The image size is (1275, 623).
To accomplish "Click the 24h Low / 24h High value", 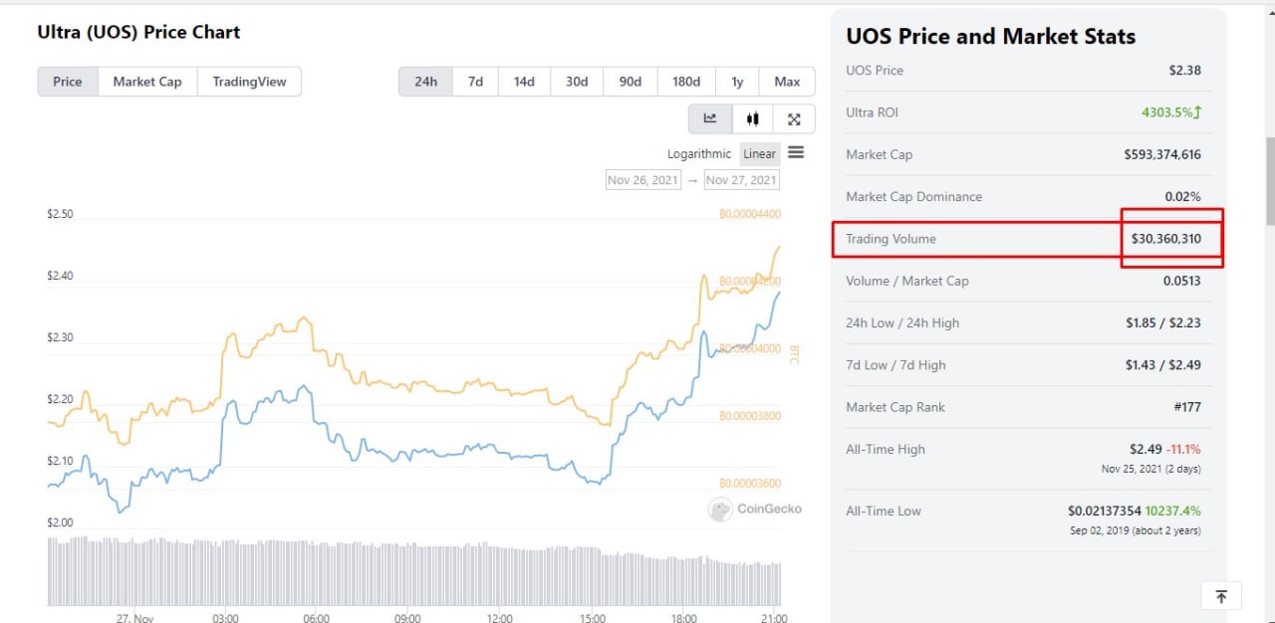I will click(x=1163, y=322).
